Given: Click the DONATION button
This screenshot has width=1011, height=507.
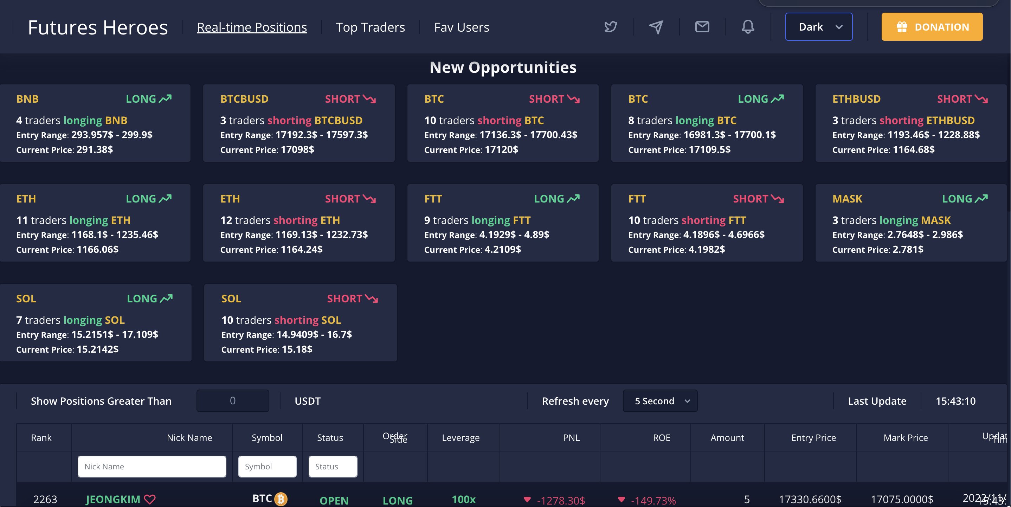Looking at the screenshot, I should pos(932,27).
